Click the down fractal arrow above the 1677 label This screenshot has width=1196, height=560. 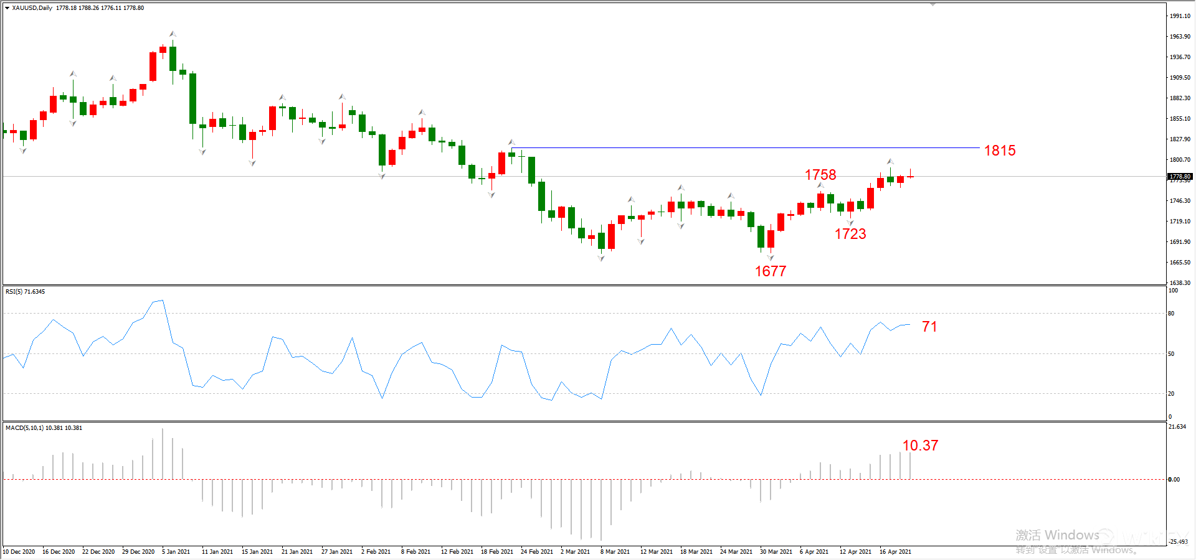coord(771,258)
